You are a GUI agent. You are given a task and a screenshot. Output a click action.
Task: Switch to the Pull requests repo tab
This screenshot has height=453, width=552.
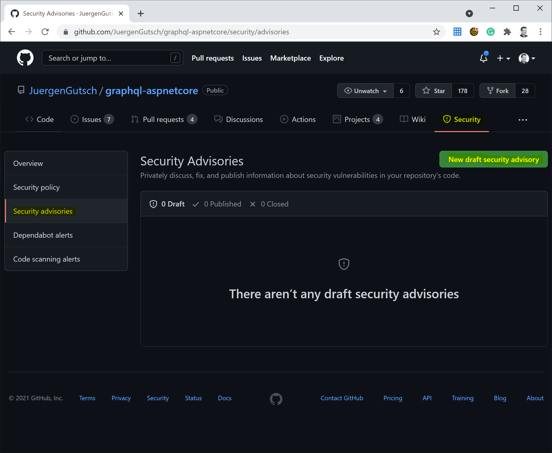[x=164, y=120]
